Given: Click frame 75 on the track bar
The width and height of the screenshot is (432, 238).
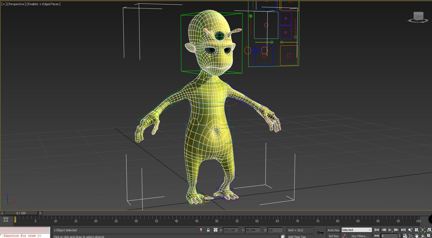Looking at the screenshot, I should (318, 221).
